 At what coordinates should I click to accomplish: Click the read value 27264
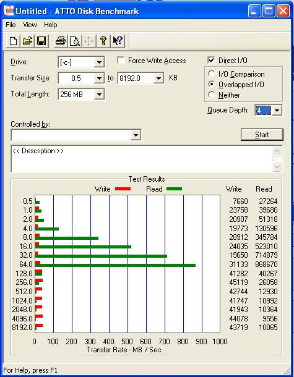pyautogui.click(x=268, y=201)
